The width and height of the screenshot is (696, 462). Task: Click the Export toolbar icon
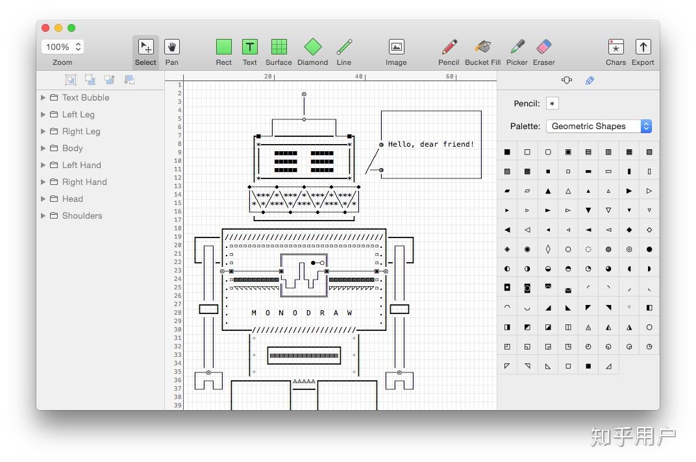643,47
